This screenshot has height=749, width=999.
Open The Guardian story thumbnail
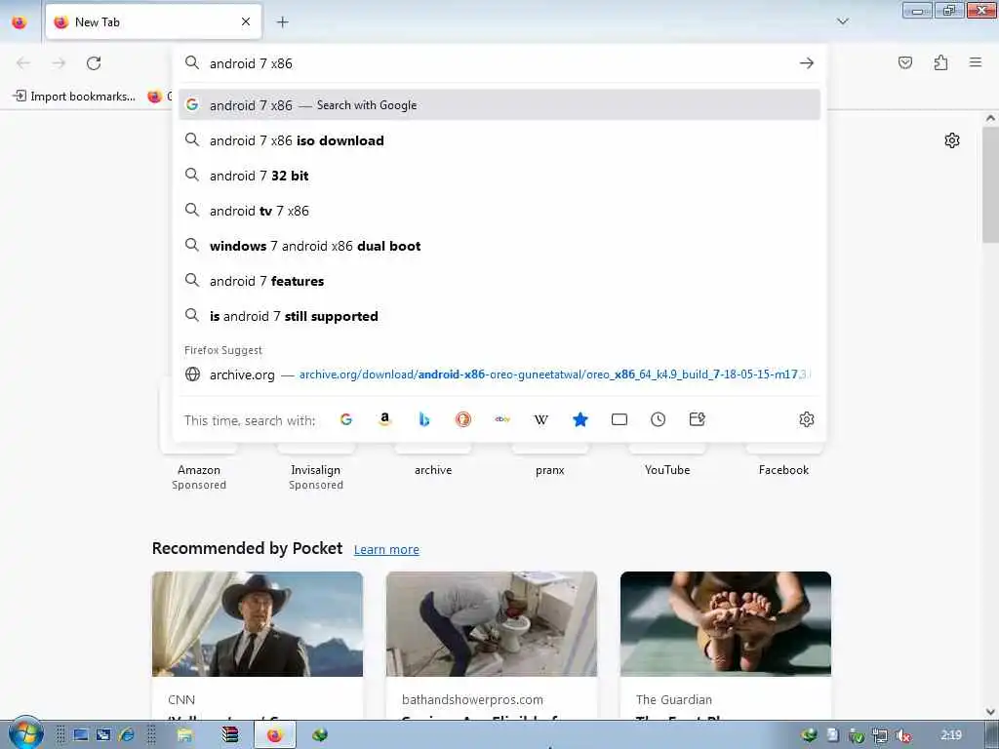click(x=726, y=623)
